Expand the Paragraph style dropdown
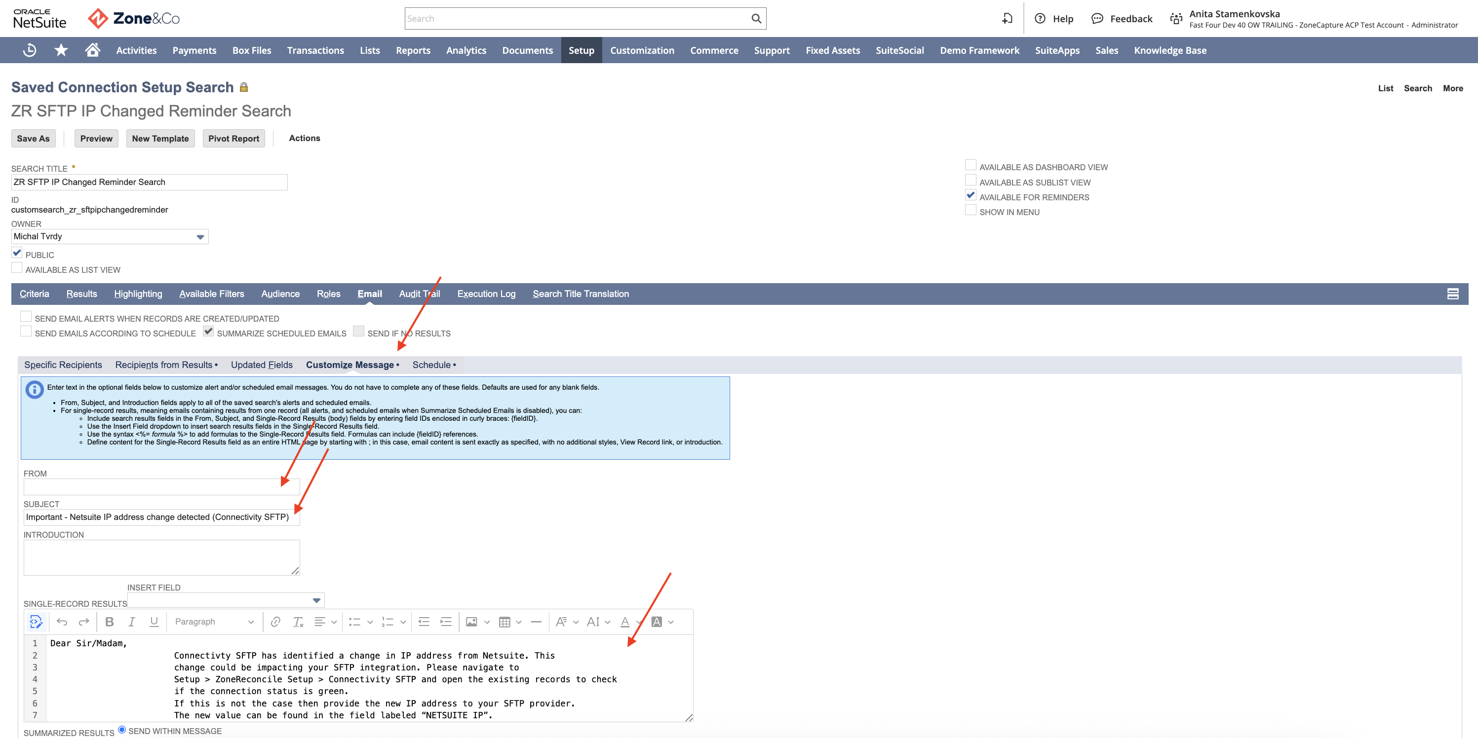The height and width of the screenshot is (738, 1478). (251, 622)
